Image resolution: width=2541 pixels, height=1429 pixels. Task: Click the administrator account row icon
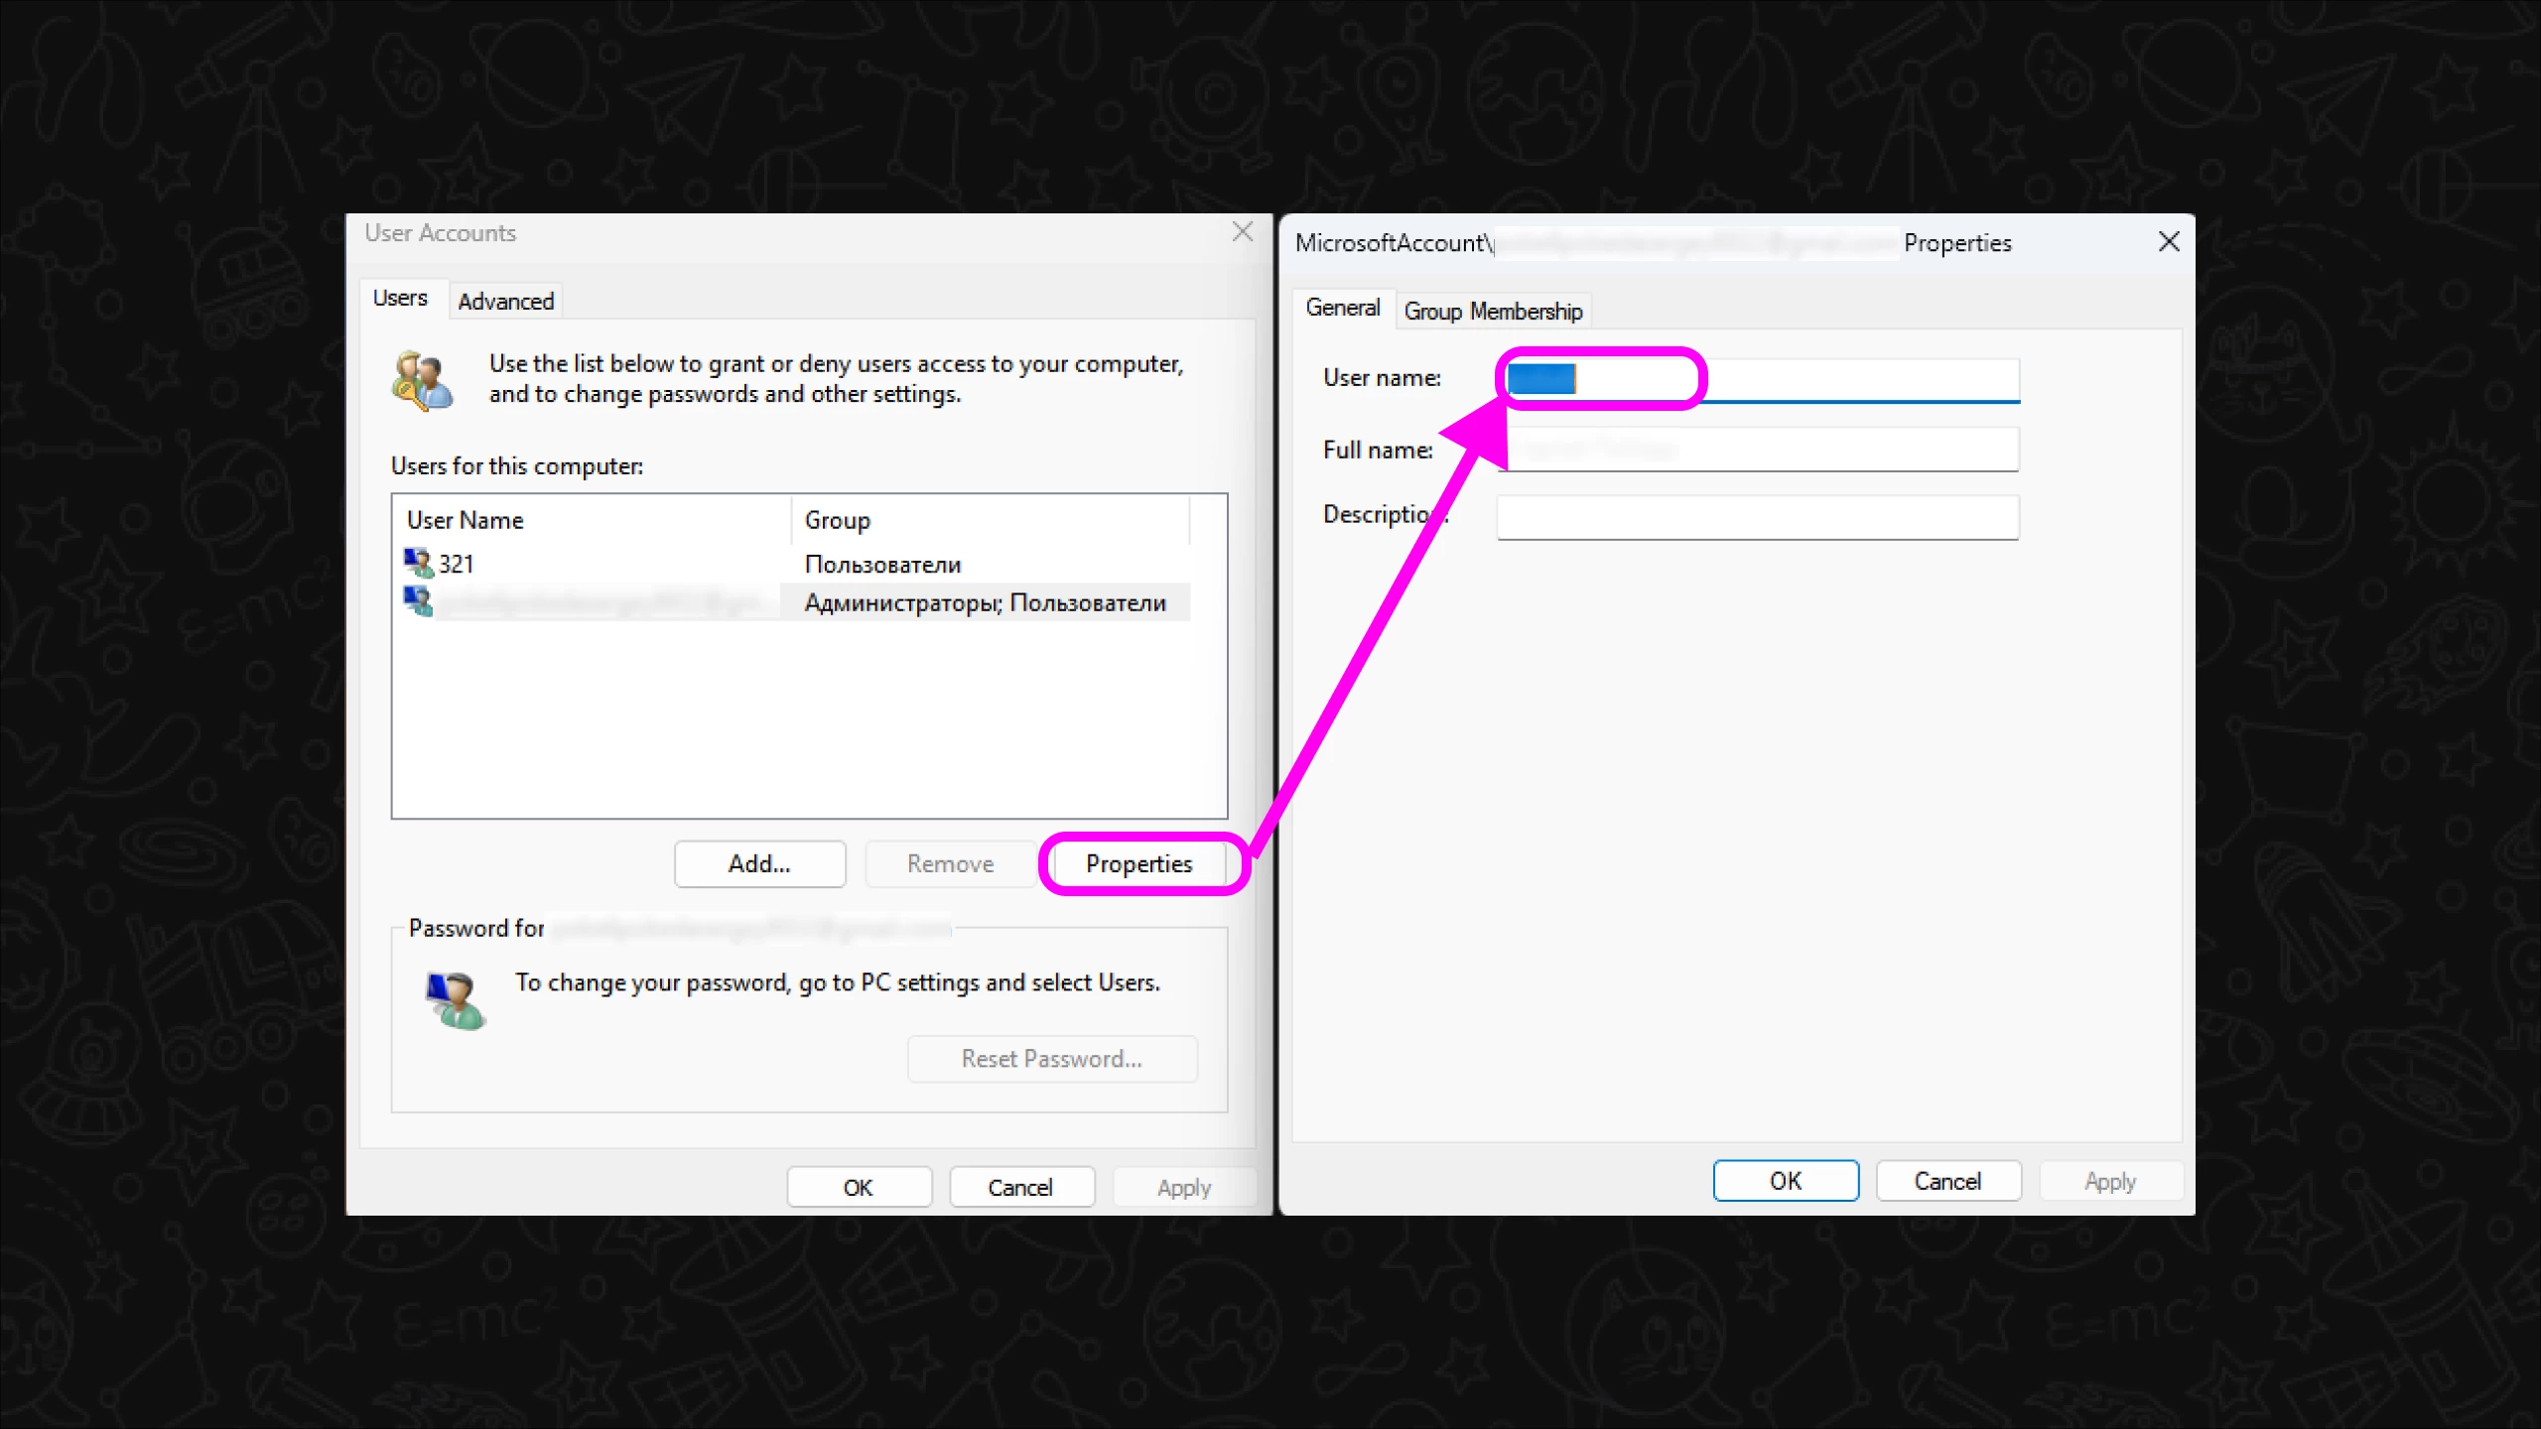click(418, 601)
